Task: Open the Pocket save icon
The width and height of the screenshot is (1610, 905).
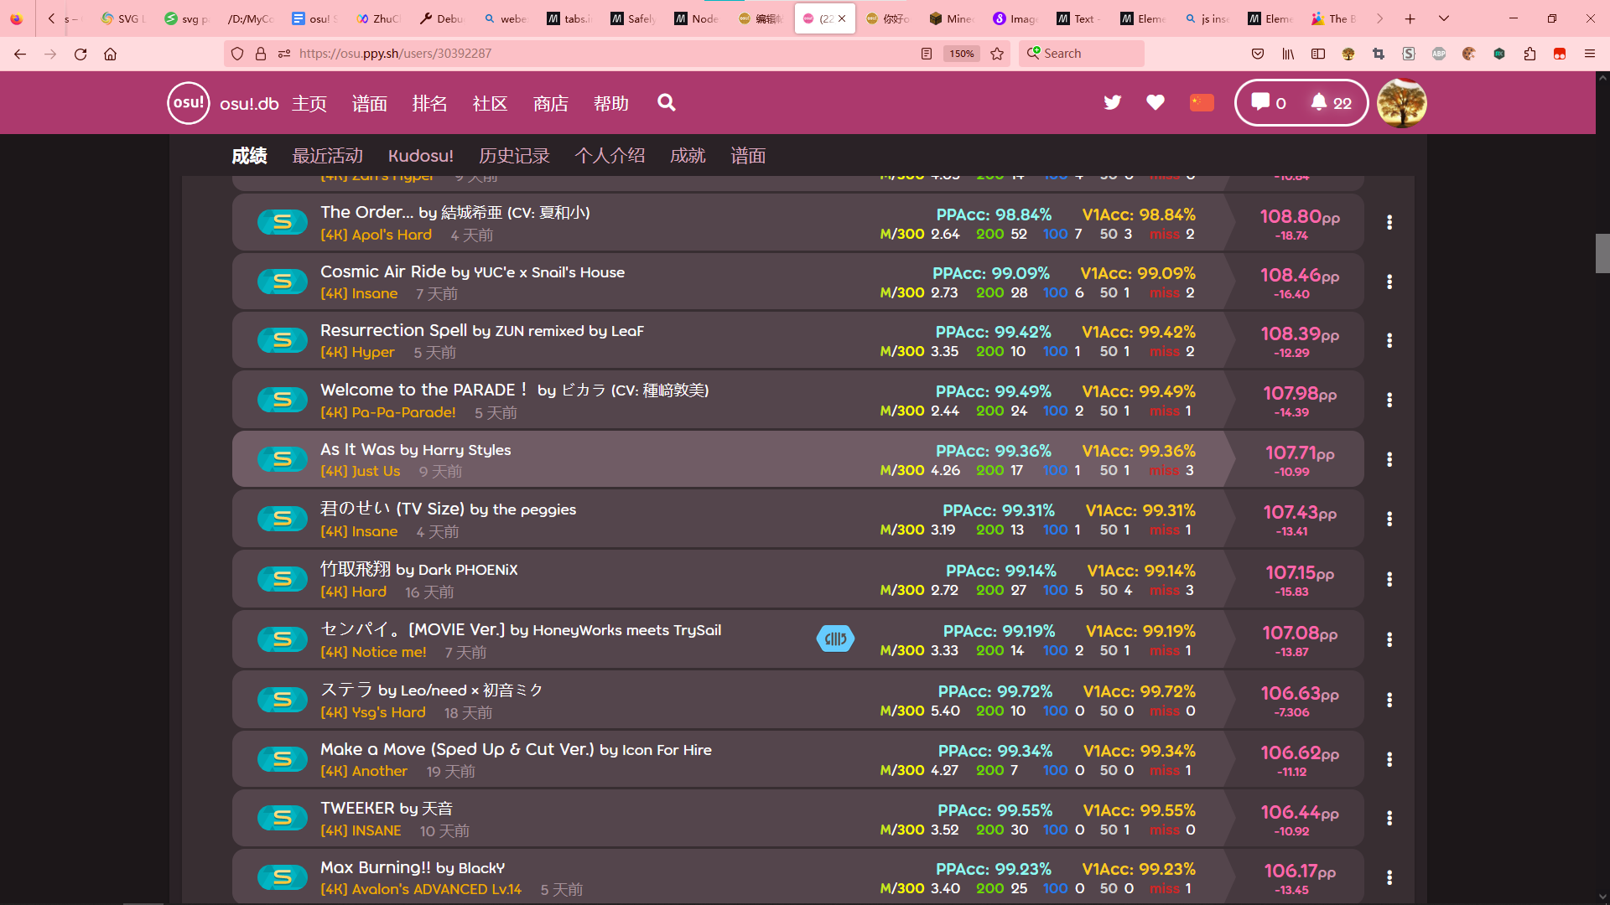Action: tap(1258, 54)
